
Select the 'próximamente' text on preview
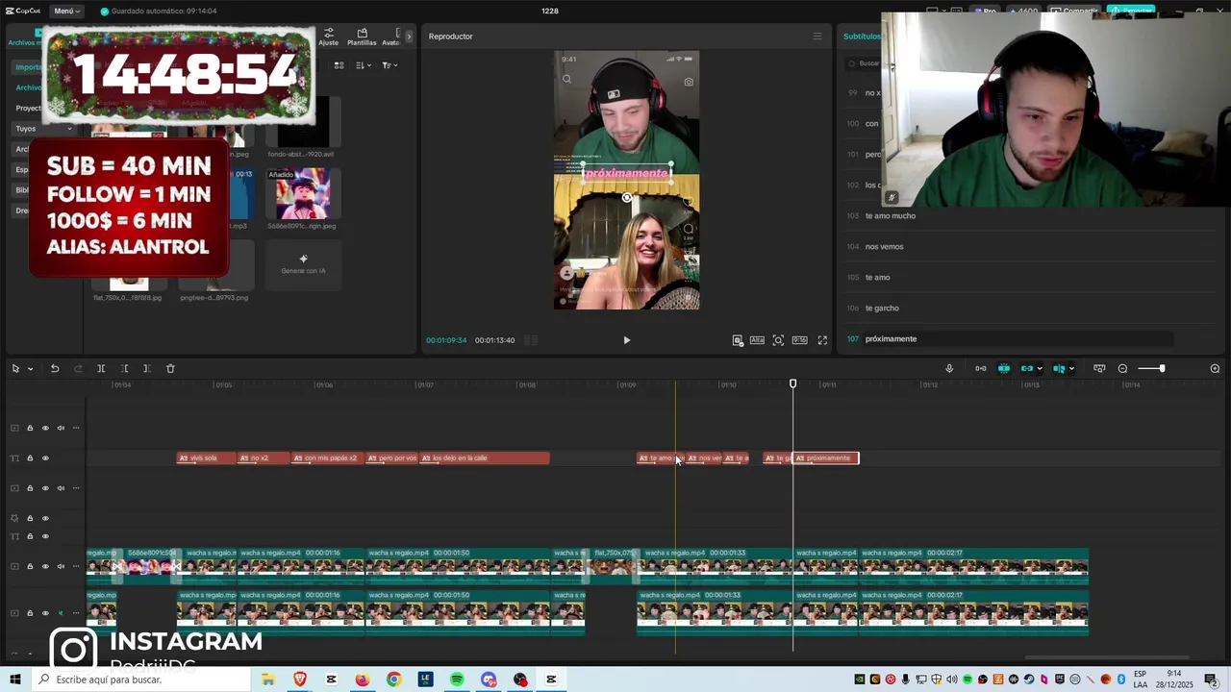[x=627, y=173]
